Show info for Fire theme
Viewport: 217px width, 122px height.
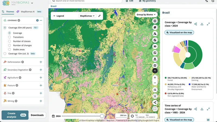pos(13,93)
